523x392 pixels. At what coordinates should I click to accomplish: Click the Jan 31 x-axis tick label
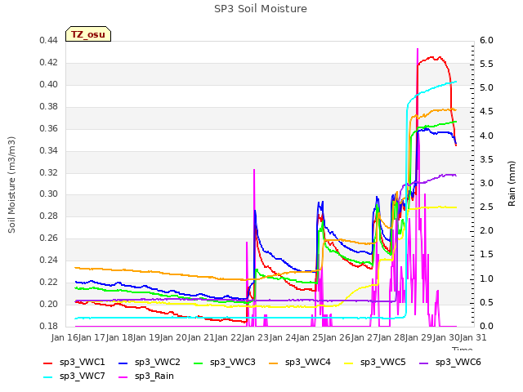tap(473, 337)
